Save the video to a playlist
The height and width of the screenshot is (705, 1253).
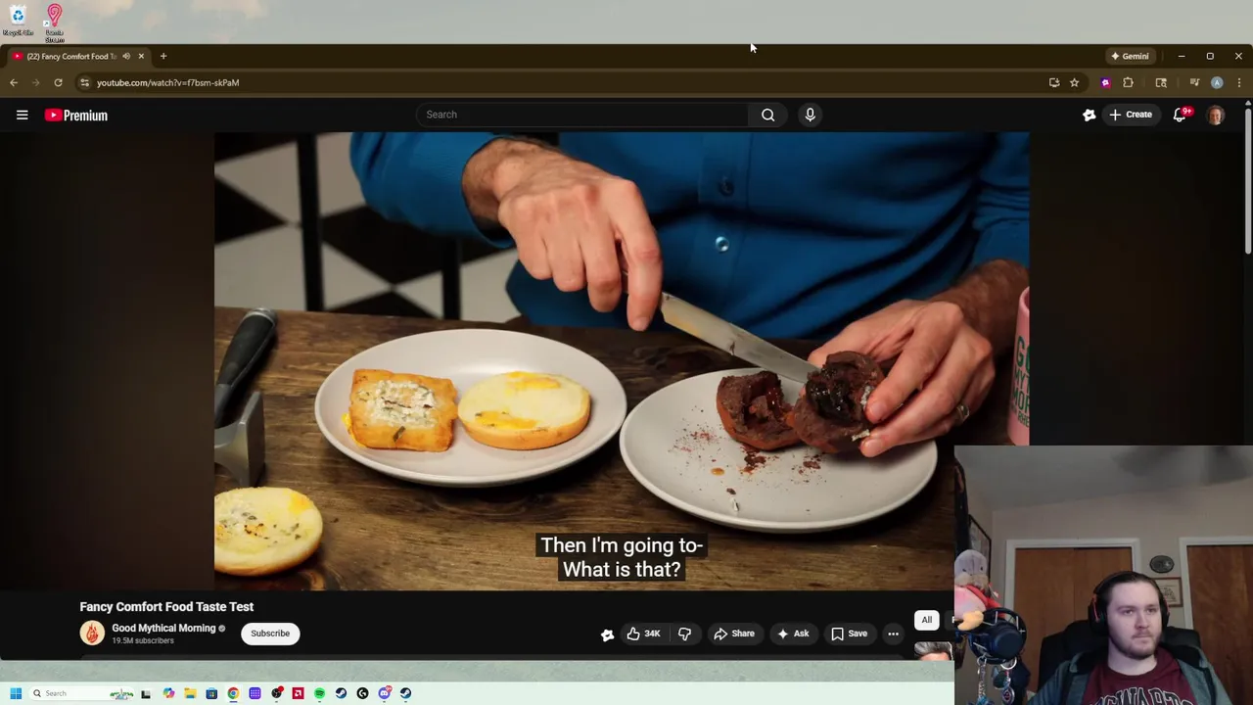tap(849, 634)
